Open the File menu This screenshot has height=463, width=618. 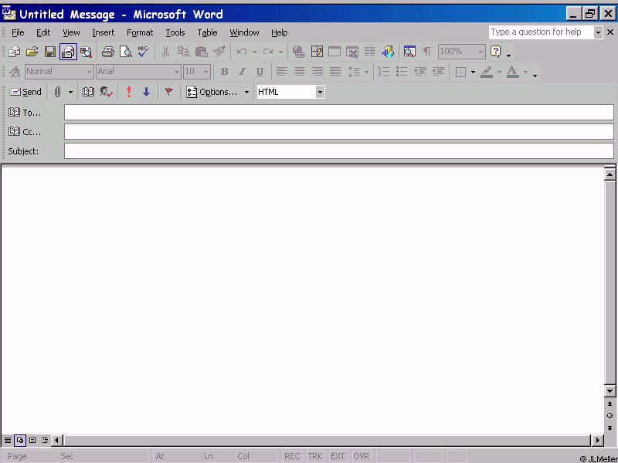click(18, 32)
